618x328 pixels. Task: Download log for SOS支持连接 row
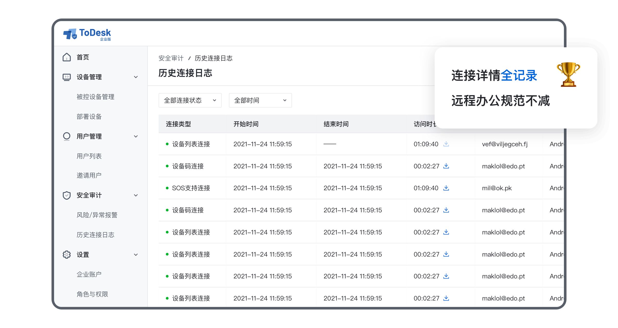[446, 188]
